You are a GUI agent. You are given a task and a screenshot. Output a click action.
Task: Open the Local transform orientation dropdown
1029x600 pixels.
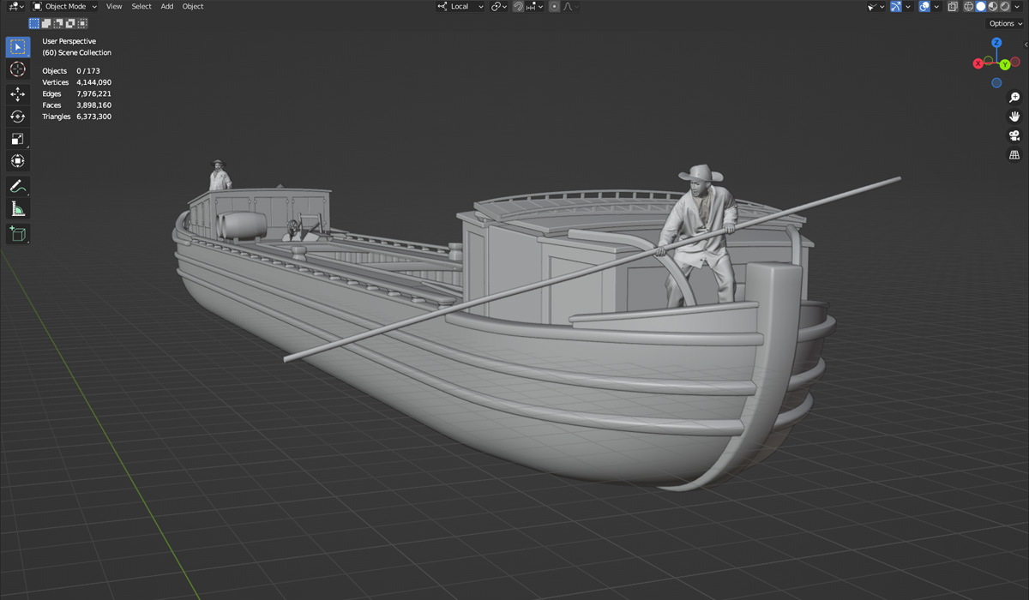click(460, 7)
